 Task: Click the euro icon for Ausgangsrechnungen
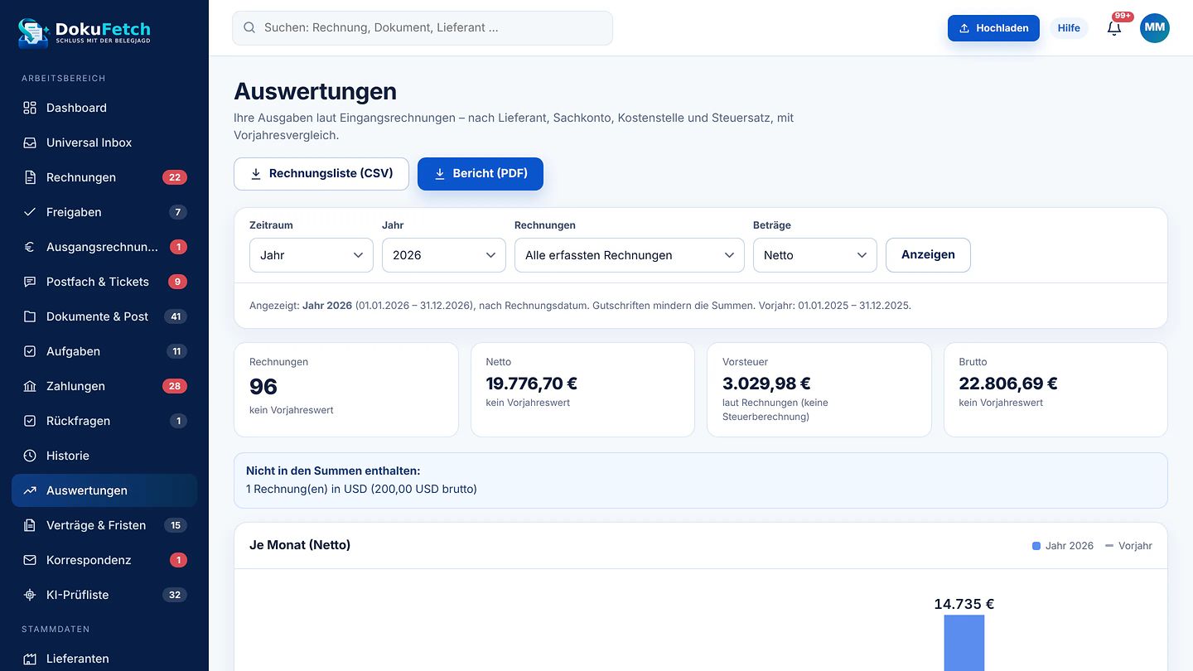30,247
